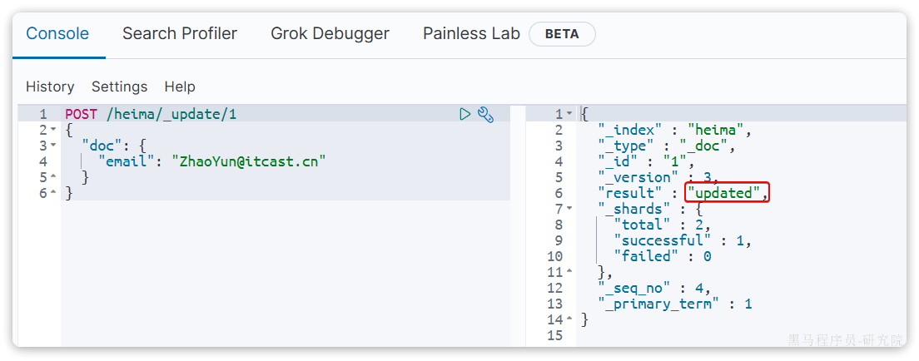Click the fold arrow at response line 11
This screenshot has width=919, height=361.
569,272
